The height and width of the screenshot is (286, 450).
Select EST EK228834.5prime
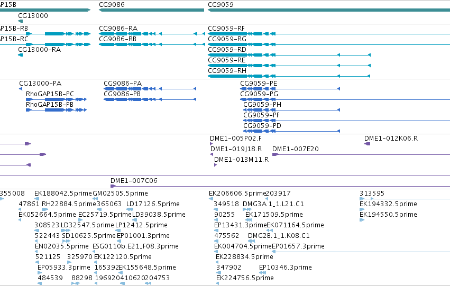click(x=244, y=257)
